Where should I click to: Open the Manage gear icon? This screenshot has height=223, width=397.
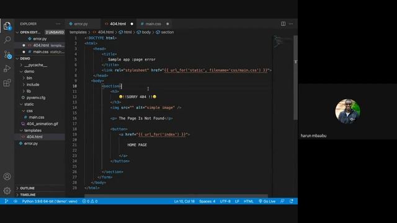point(7,190)
